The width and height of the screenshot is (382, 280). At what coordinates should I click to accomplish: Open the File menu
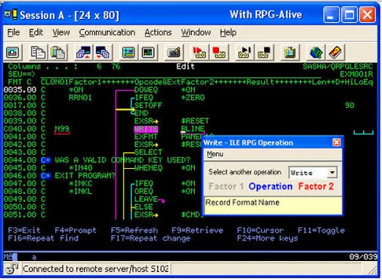pos(13,32)
